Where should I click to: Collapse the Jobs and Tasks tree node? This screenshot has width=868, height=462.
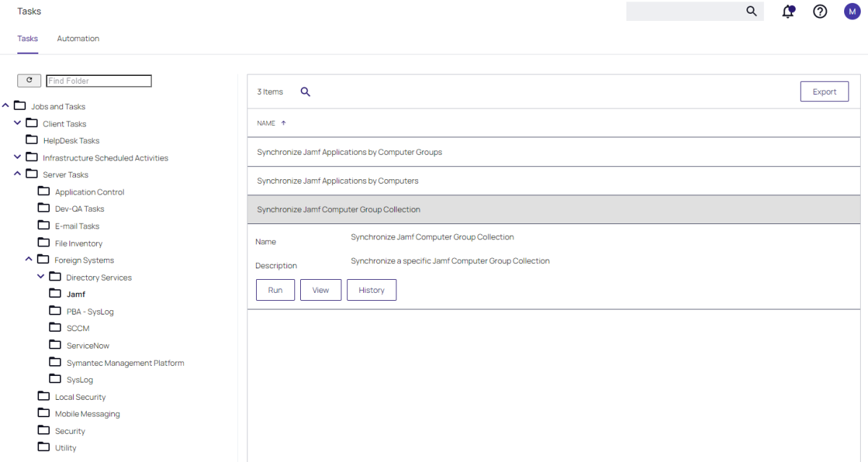[x=6, y=106]
